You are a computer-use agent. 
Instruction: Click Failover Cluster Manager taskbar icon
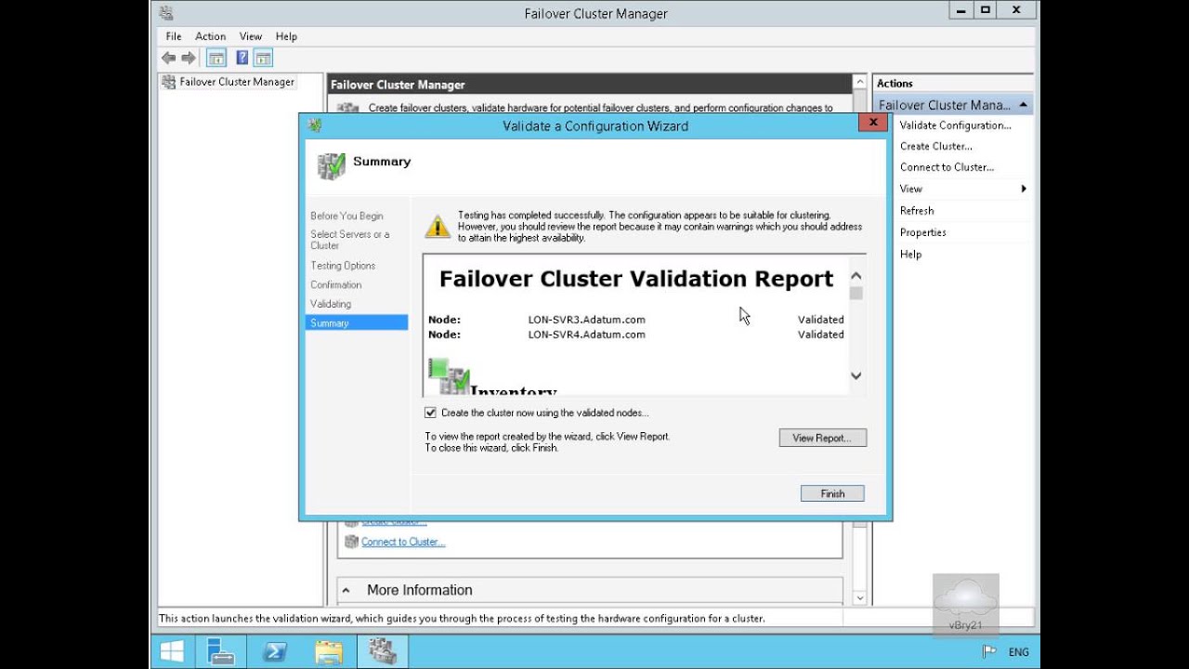(382, 651)
